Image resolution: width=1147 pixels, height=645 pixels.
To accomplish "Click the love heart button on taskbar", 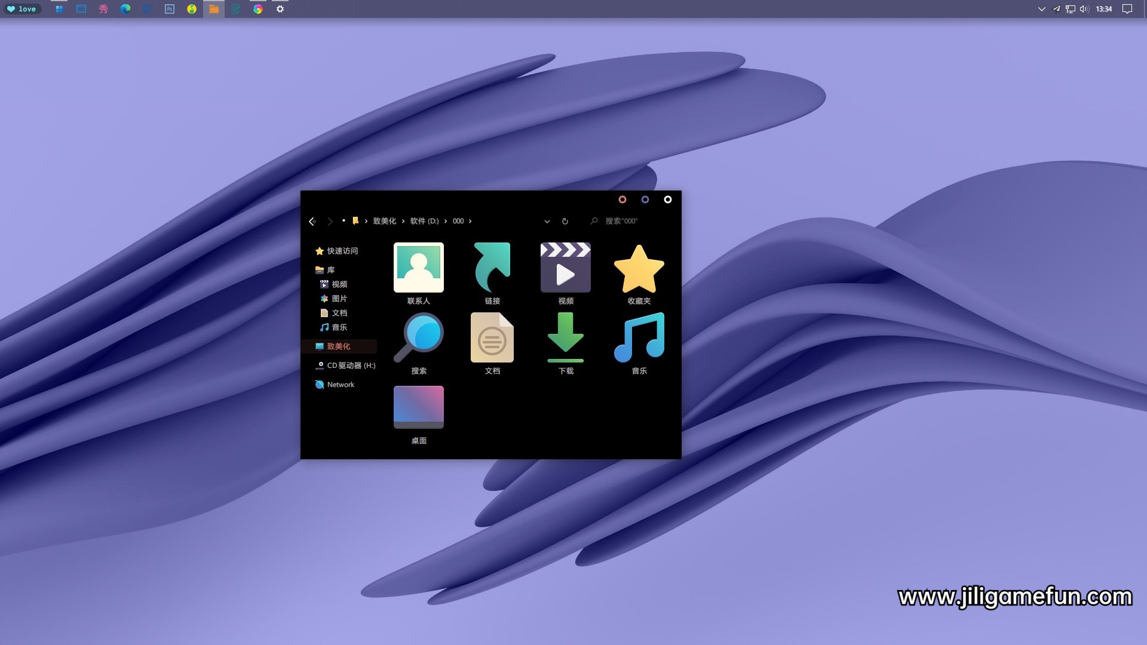I will point(22,9).
